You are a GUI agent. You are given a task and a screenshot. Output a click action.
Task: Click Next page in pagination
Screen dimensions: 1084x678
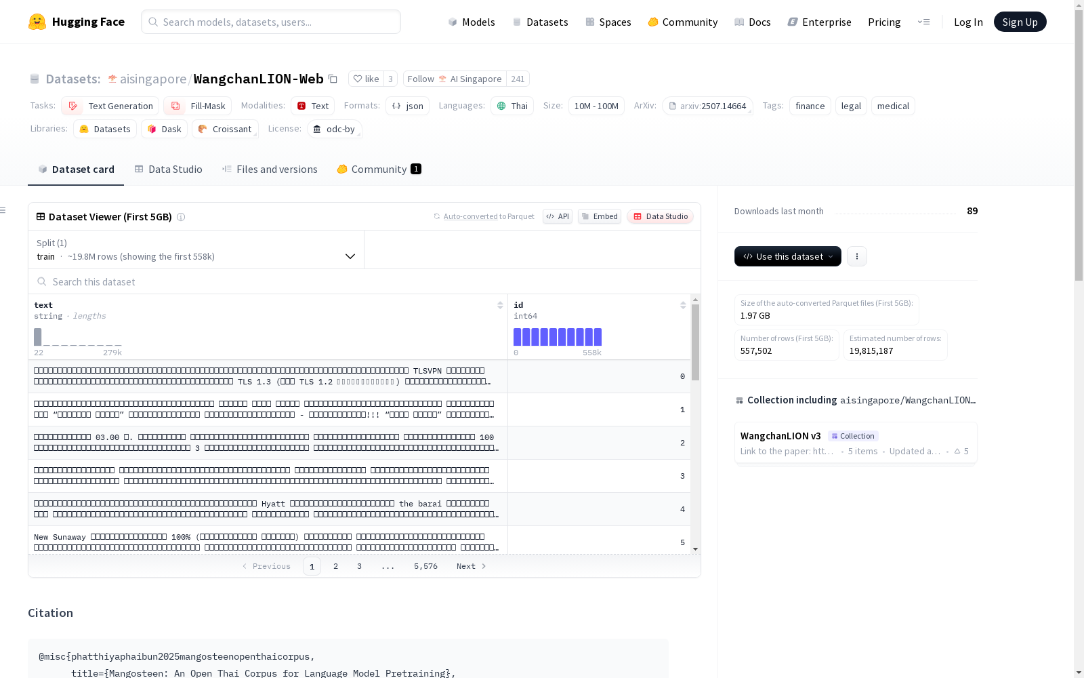472,566
